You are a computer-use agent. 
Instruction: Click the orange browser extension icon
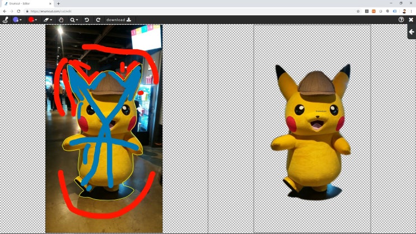tap(373, 11)
